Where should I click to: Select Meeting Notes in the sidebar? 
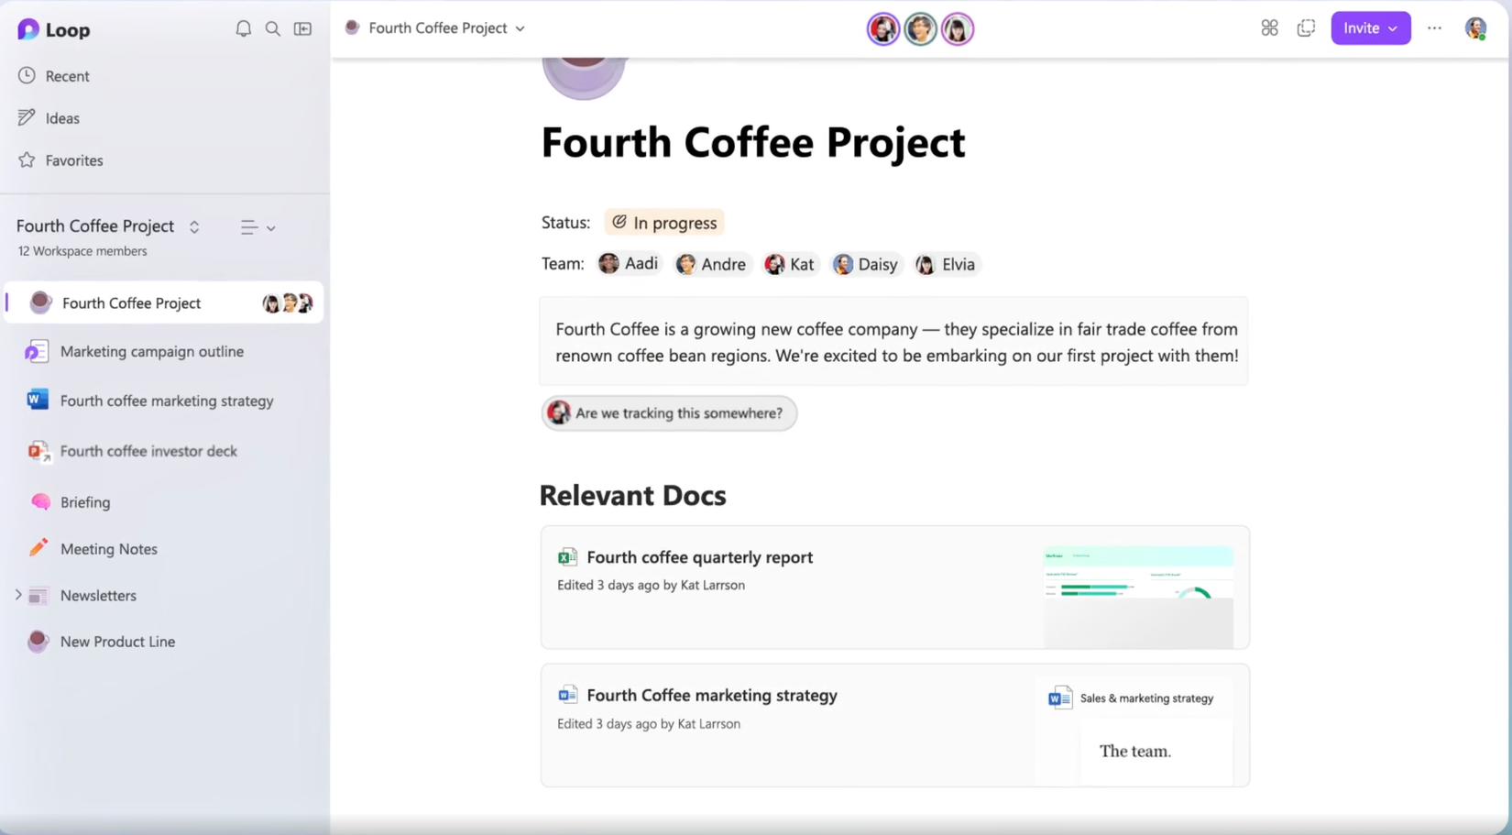point(108,549)
